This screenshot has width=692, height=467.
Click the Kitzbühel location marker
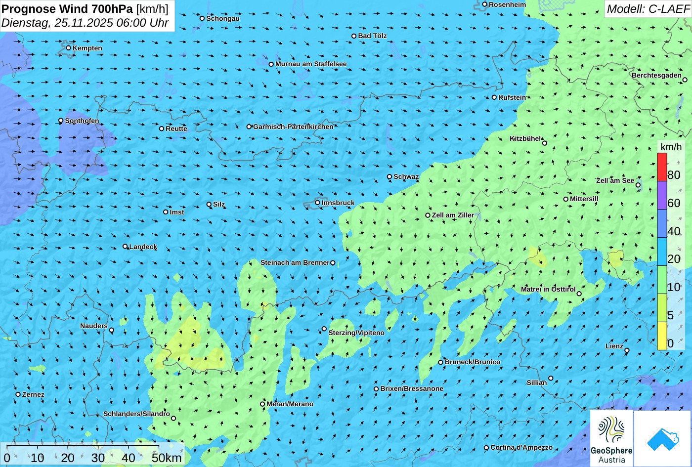(545, 143)
